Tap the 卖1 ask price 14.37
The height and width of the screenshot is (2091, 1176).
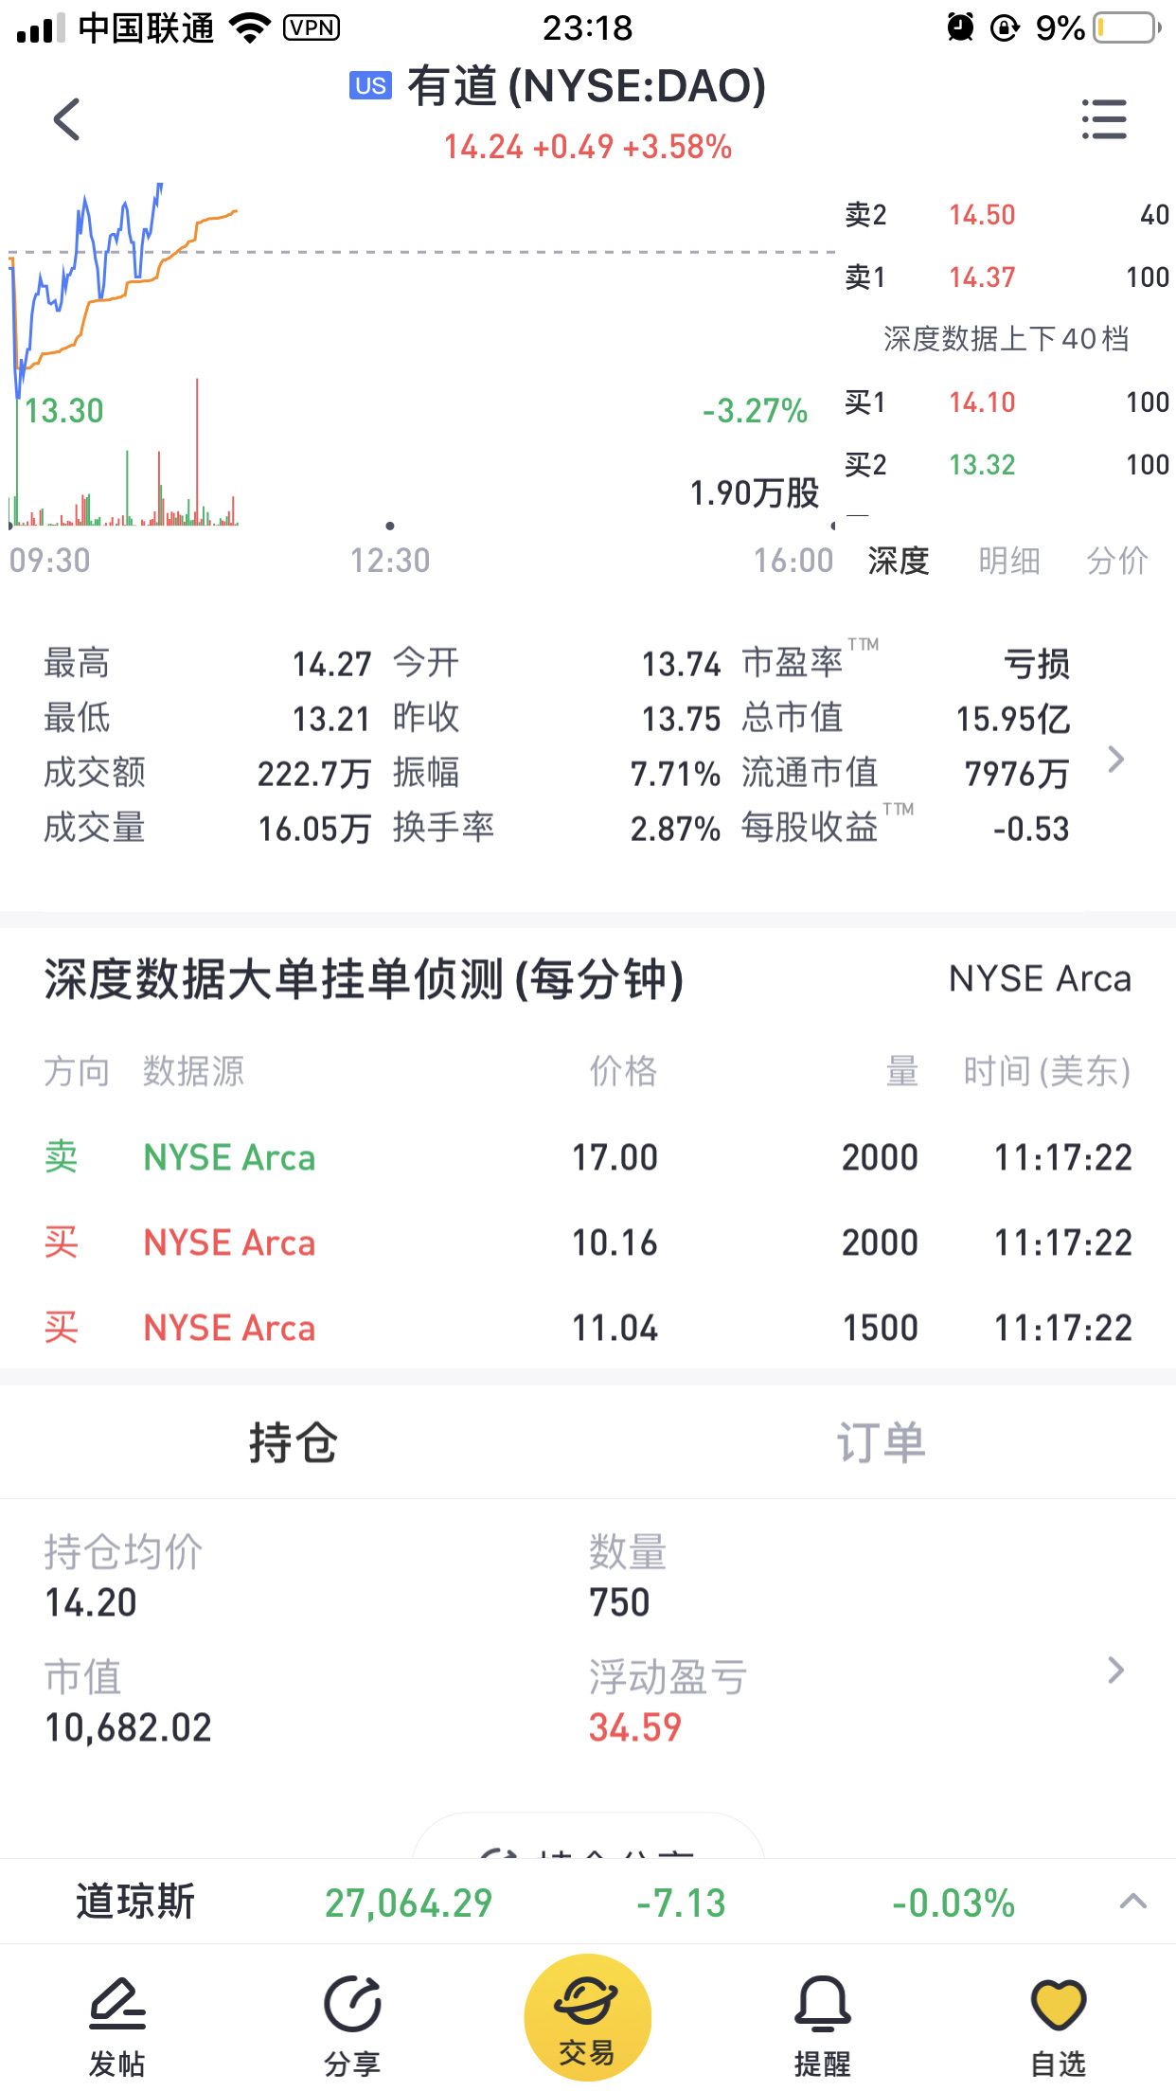click(x=982, y=277)
